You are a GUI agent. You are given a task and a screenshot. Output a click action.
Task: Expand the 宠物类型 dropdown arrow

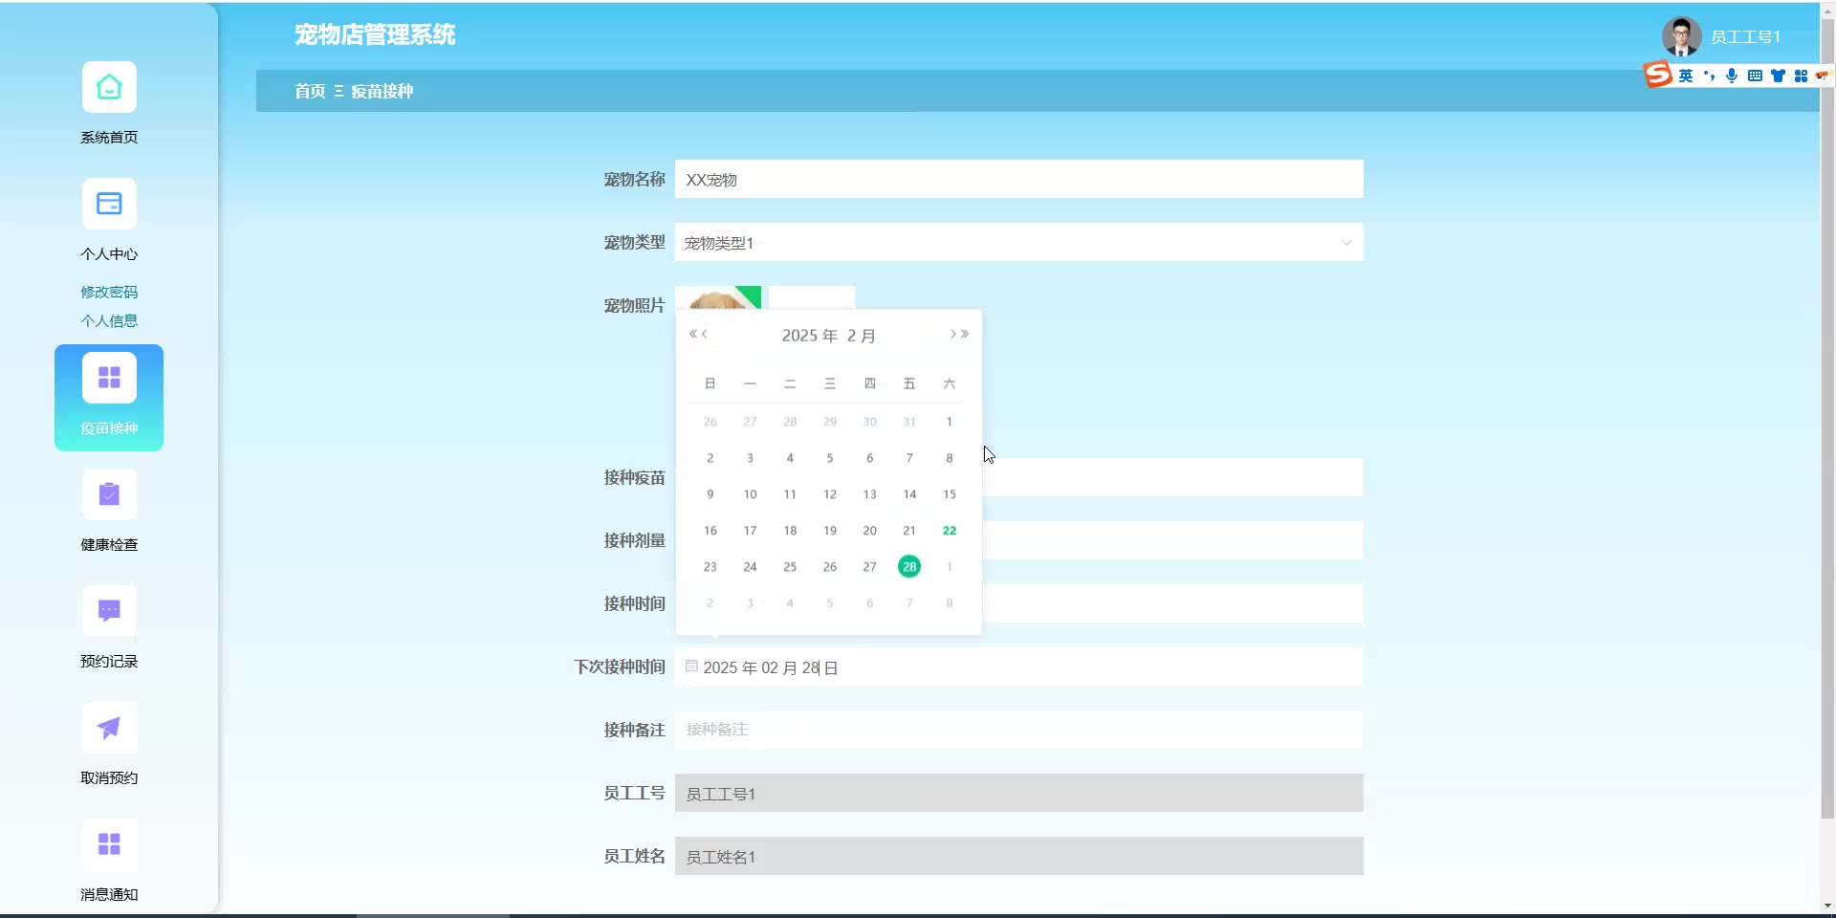(x=1346, y=243)
